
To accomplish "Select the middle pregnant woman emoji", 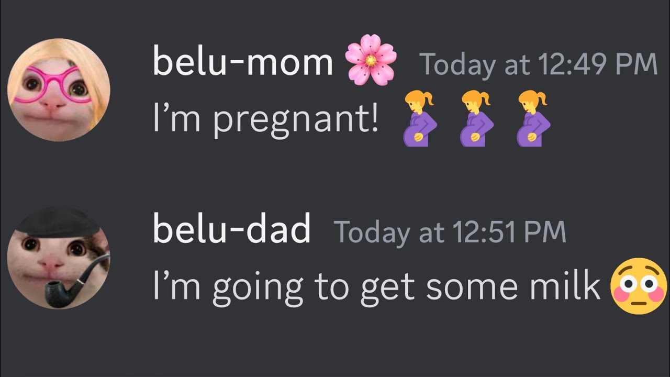I will pos(476,118).
